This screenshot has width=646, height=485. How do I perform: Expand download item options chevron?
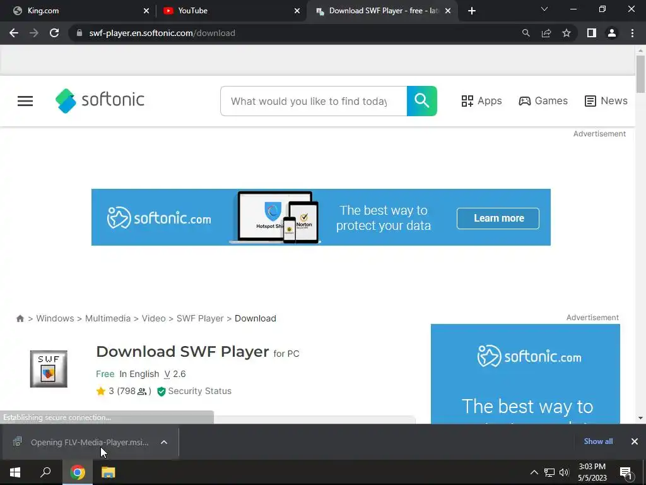164,442
